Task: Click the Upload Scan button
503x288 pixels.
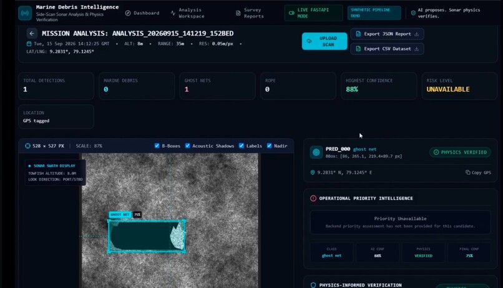Action: (325, 41)
